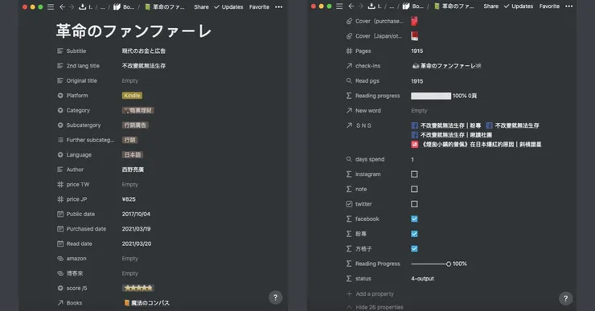595x311 pixels.
Task: Uncheck the 方格子 checkbox
Action: pyautogui.click(x=414, y=249)
